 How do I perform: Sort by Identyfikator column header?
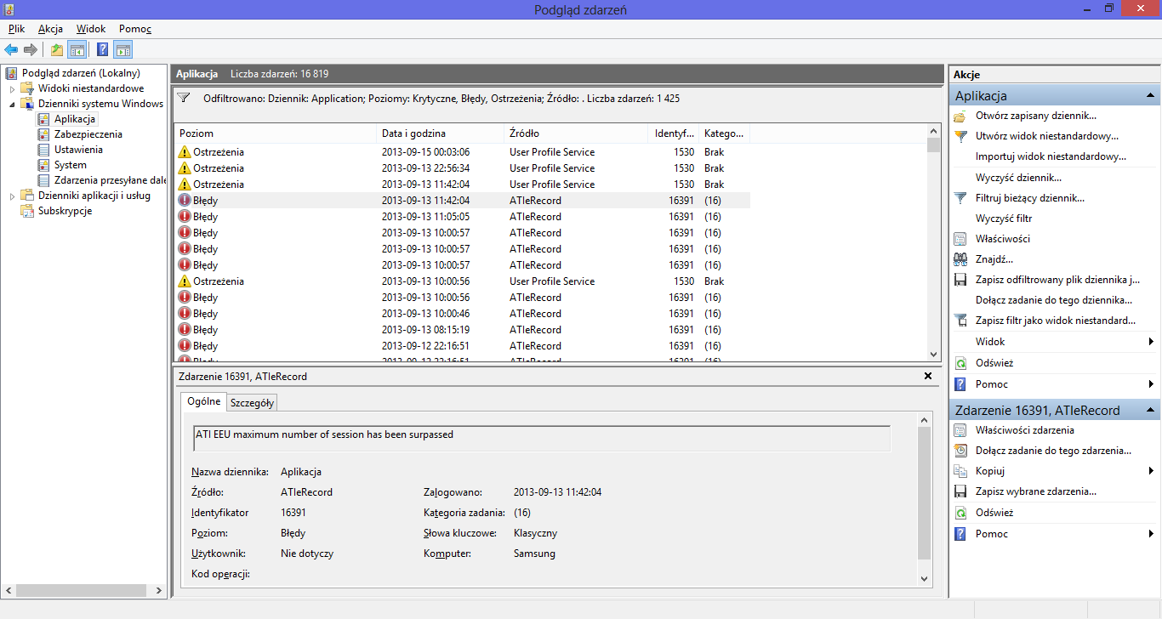674,133
